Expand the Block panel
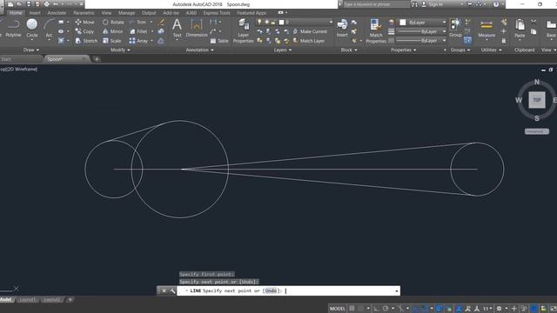 point(349,50)
